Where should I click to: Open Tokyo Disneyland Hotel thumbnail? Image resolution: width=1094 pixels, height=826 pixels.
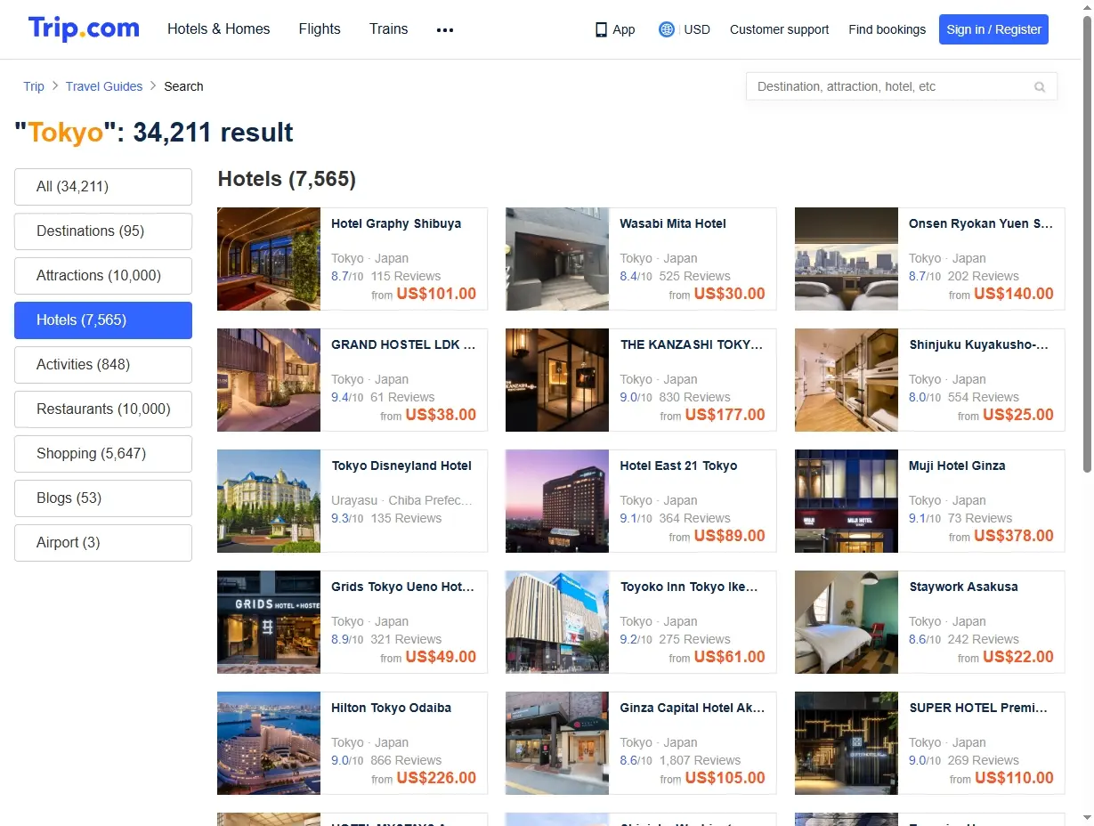pyautogui.click(x=269, y=501)
